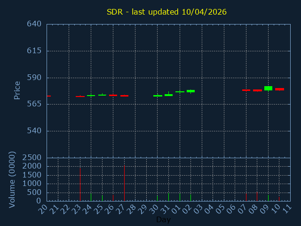The height and width of the screenshot is (226, 301).
Task: Click the red candlestick on day 07
Action: (x=246, y=90)
